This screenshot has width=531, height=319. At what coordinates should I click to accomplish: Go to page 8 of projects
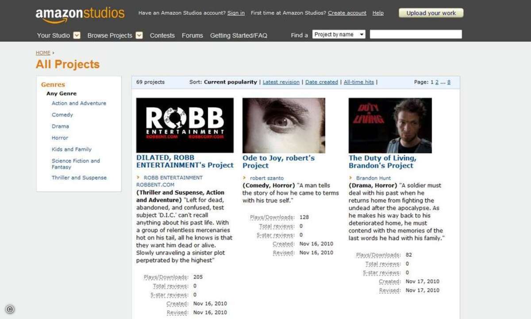449,82
